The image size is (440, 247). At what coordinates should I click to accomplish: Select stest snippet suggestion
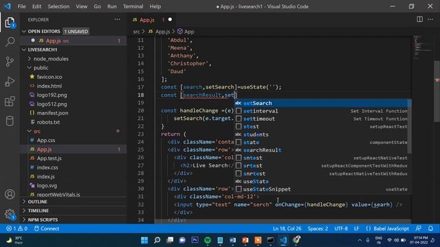(322, 126)
